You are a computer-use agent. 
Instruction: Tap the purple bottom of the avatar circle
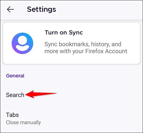click(x=22, y=52)
